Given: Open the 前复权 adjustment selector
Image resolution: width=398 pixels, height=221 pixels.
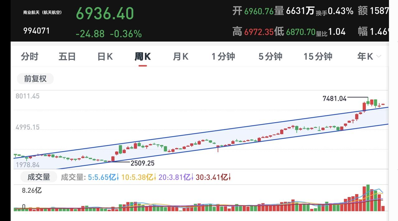Looking at the screenshot, I should point(35,79).
